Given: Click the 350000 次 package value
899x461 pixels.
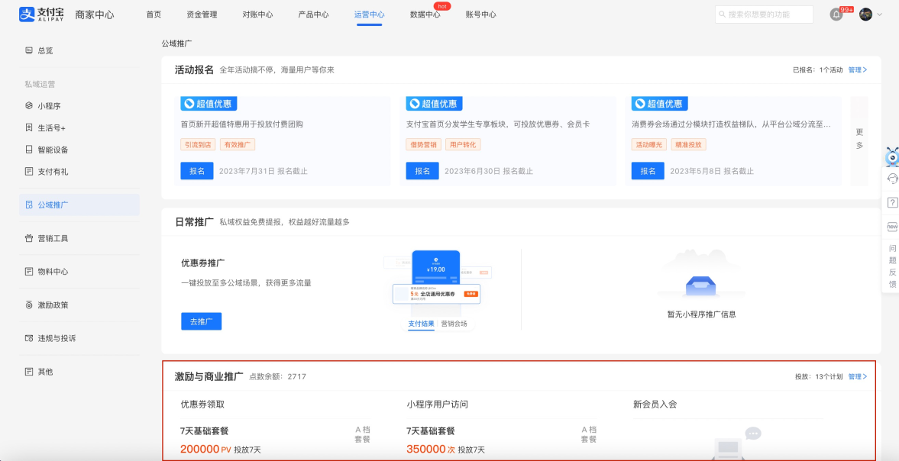Looking at the screenshot, I should click(x=431, y=450).
